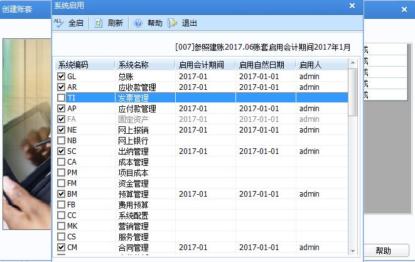Click the 系统名称 column header
The height and width of the screenshot is (262, 415).
145,65
